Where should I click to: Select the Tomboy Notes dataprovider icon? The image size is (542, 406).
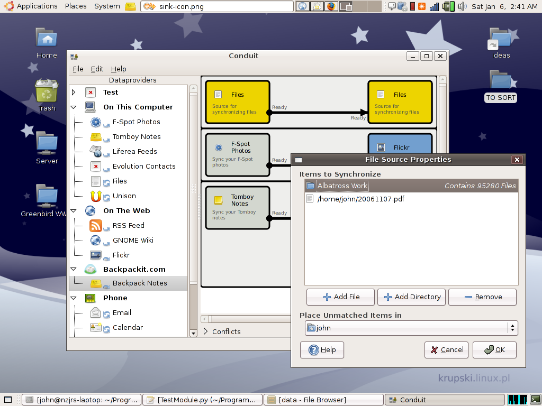96,137
